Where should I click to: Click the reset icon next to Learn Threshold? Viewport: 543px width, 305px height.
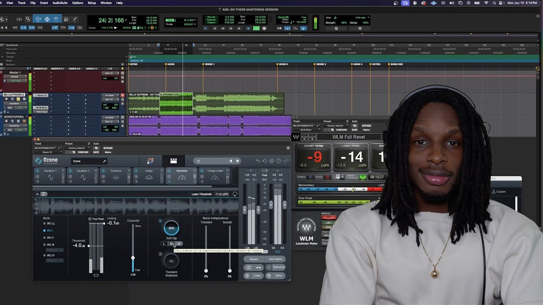click(235, 194)
